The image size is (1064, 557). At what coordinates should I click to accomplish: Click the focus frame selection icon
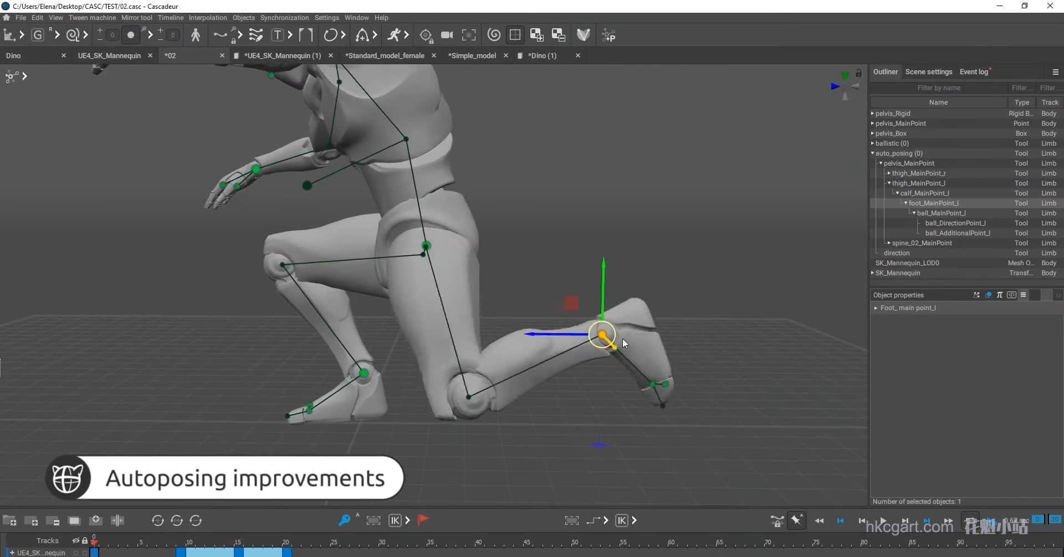(x=469, y=35)
